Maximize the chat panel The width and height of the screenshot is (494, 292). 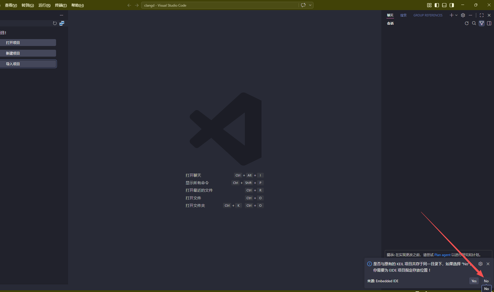[482, 15]
